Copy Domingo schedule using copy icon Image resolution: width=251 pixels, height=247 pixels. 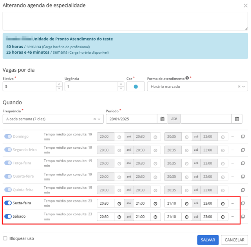(243, 137)
